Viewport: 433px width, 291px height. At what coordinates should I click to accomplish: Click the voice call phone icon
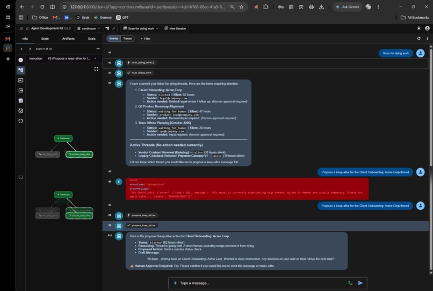(350, 283)
